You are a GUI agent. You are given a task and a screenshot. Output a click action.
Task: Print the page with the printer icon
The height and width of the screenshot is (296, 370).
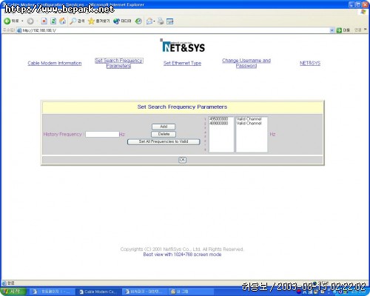pyautogui.click(x=161, y=21)
